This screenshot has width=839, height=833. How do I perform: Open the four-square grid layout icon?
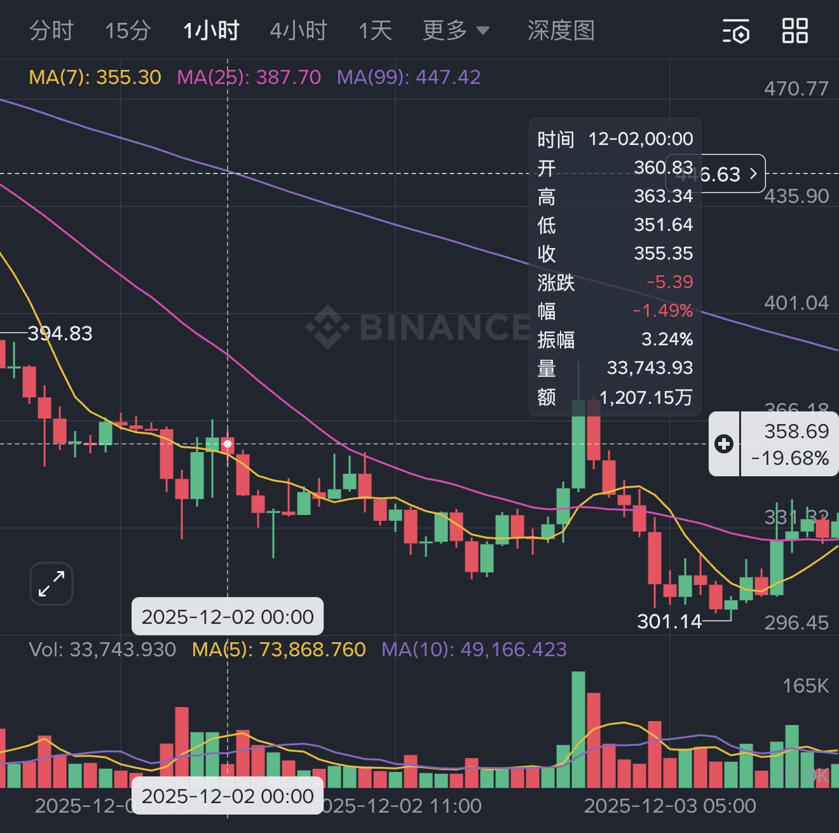(795, 31)
